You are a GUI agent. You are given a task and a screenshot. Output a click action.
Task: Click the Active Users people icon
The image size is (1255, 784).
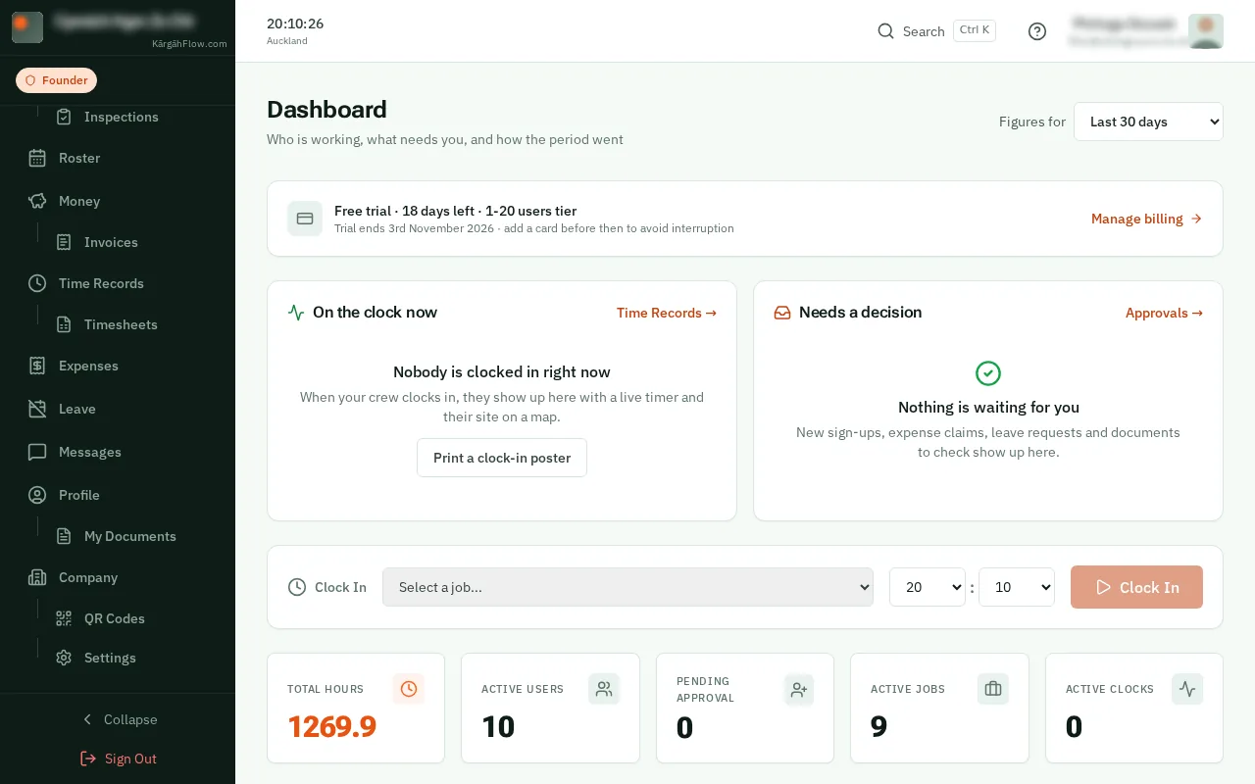(604, 689)
